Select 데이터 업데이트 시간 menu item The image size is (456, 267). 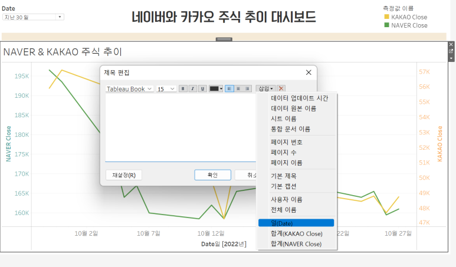coord(299,98)
